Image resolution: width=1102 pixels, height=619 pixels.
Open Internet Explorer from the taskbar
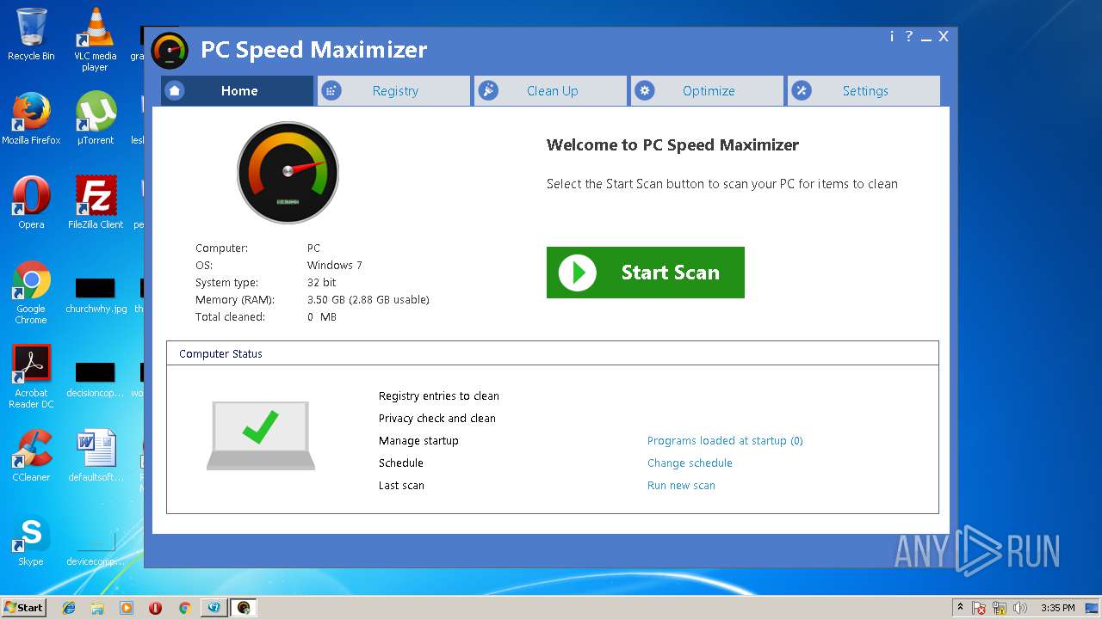tap(69, 608)
